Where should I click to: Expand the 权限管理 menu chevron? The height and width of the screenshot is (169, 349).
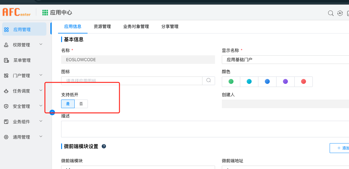(x=41, y=44)
